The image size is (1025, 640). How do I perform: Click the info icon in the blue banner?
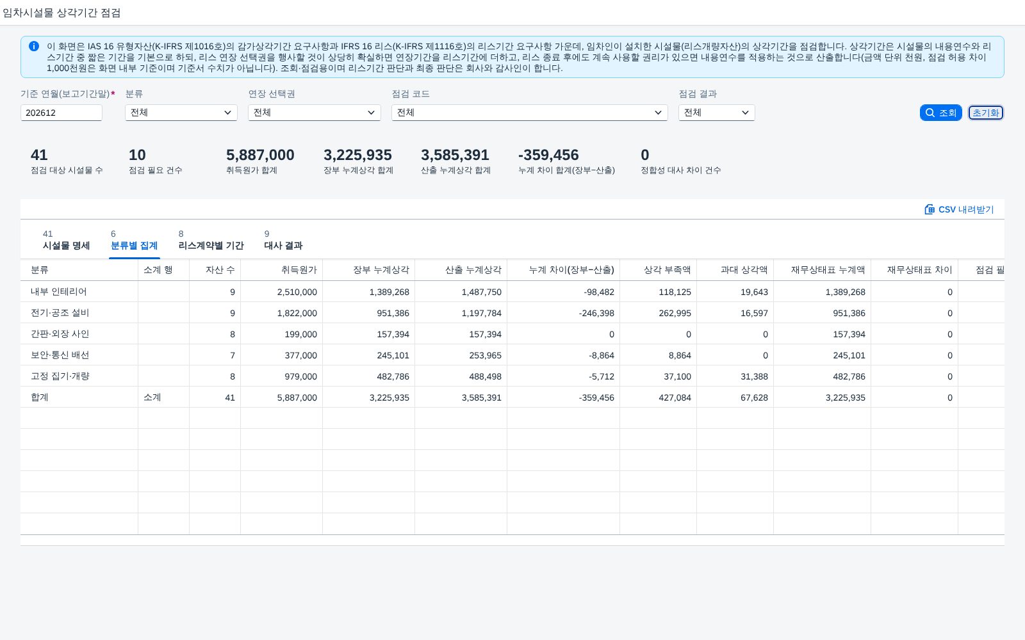coord(34,46)
